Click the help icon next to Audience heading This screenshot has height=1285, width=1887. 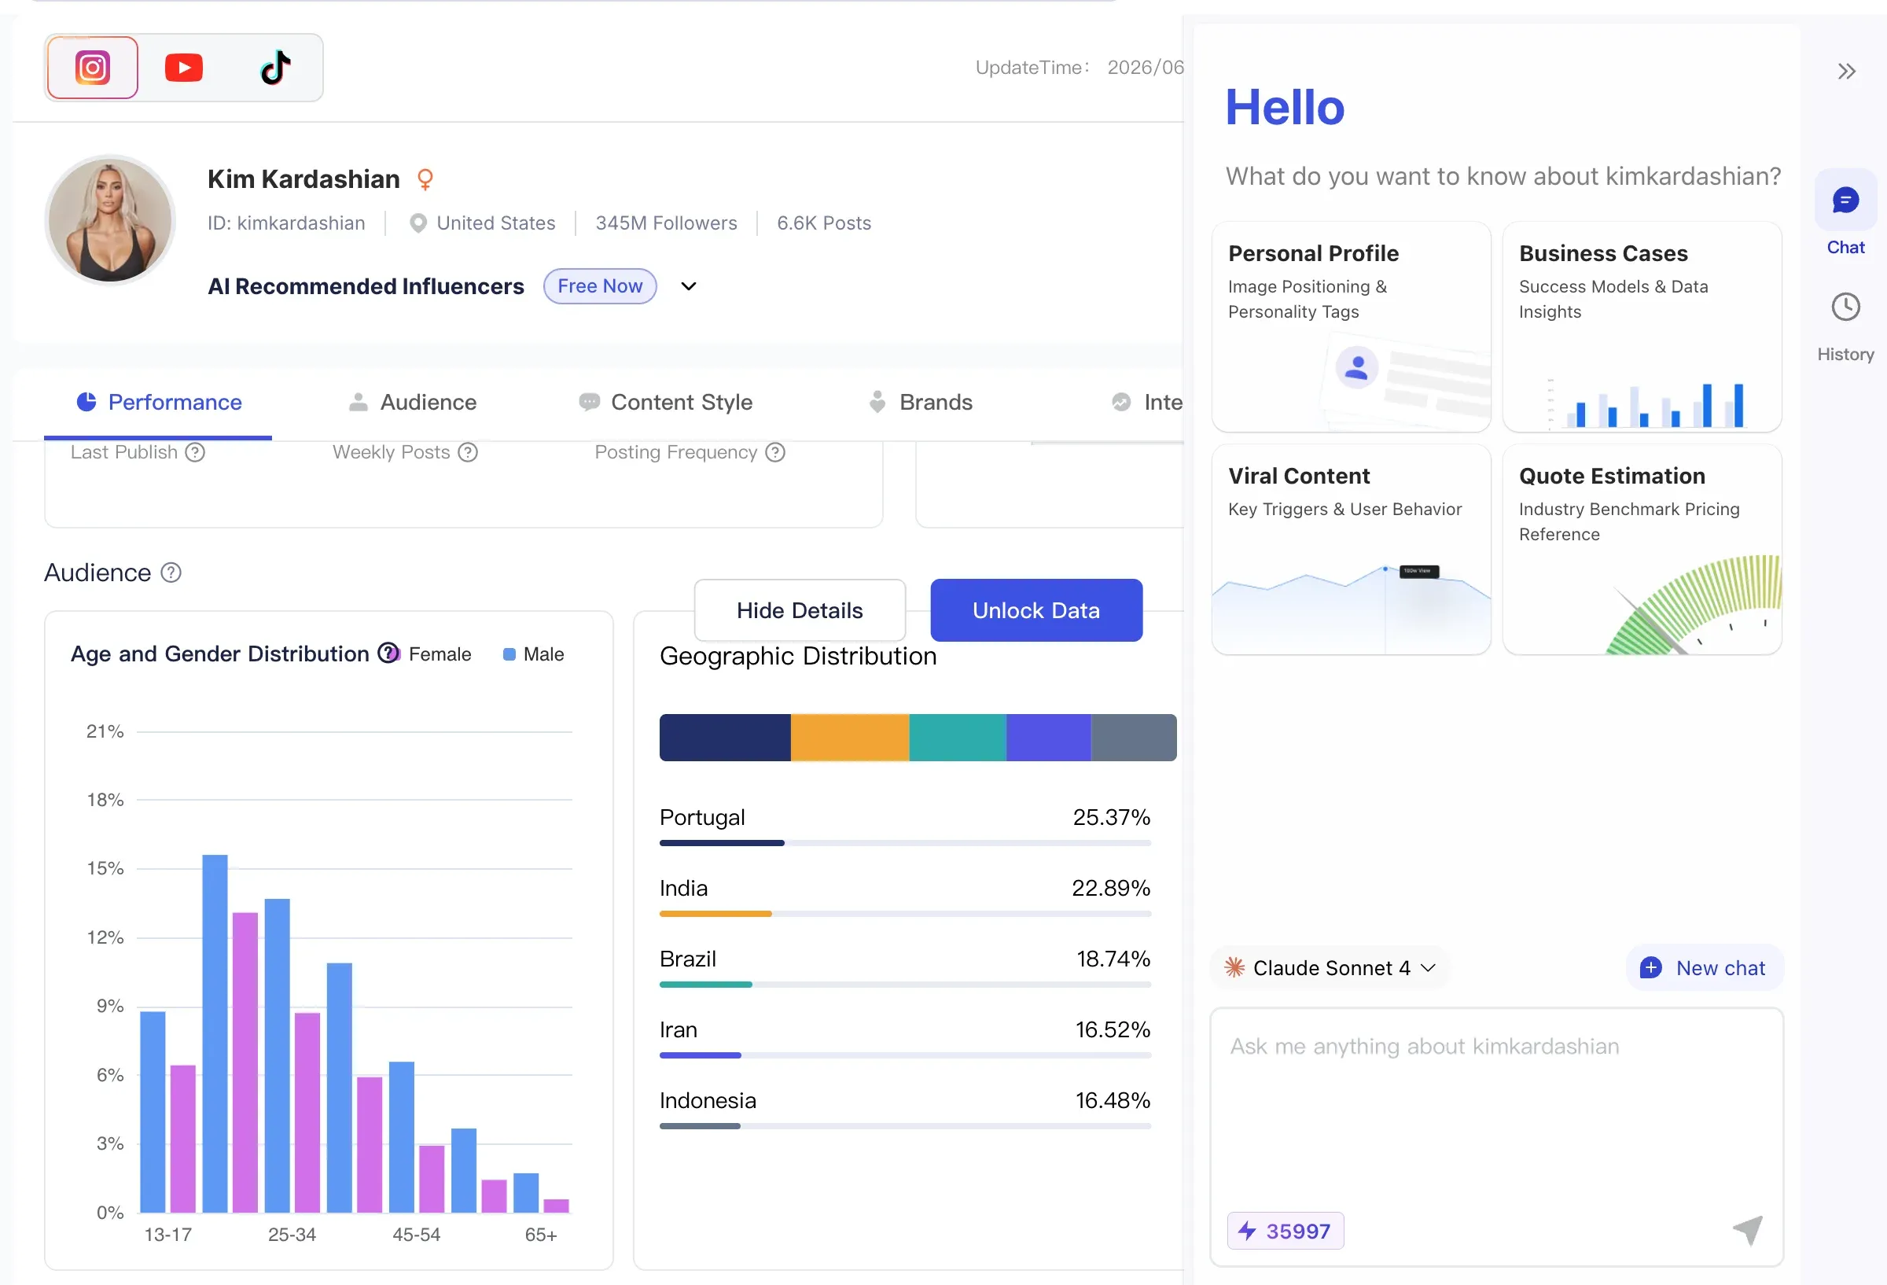(x=171, y=573)
